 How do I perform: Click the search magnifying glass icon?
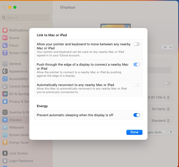pos(4,18)
